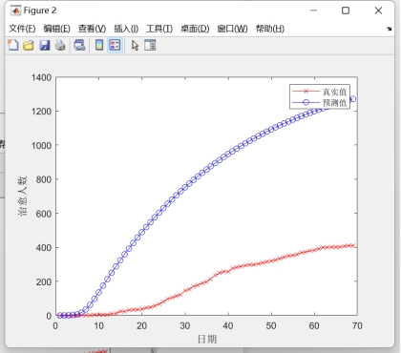Viewport: 401px width, 353px height.
Task: Save the figure using the floppy disk icon
Action: [45, 45]
